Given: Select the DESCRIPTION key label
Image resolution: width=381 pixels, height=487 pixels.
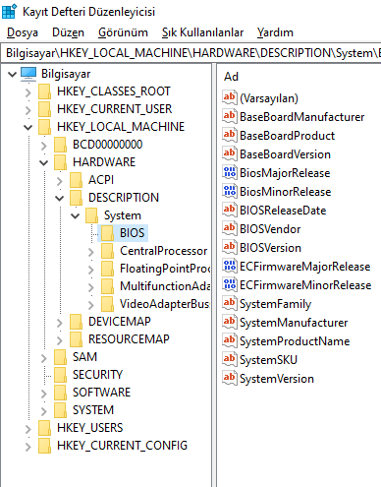Looking at the screenshot, I should pos(124,198).
